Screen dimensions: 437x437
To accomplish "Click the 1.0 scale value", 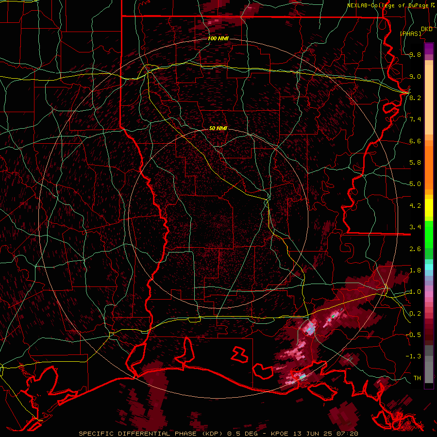I will [415, 292].
